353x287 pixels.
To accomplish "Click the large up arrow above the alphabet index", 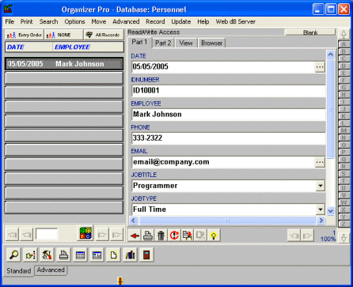I will tap(344, 34).
